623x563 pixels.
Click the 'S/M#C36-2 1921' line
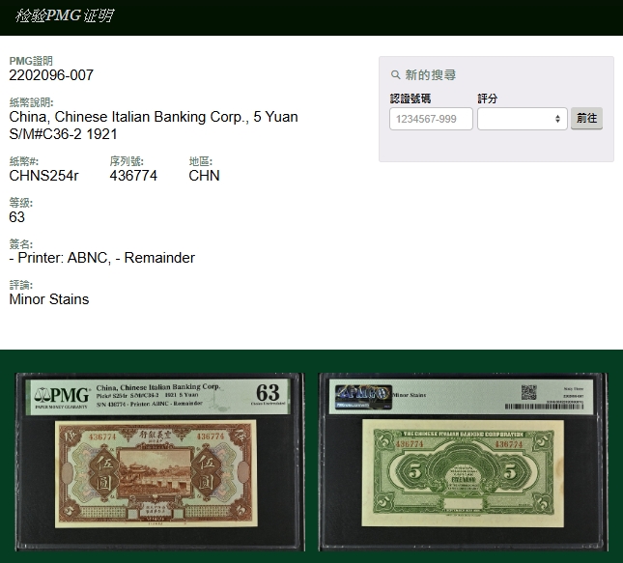pos(63,134)
